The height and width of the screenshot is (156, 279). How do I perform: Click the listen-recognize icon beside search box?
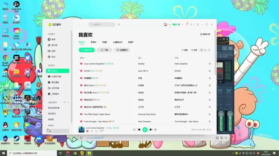[119, 24]
